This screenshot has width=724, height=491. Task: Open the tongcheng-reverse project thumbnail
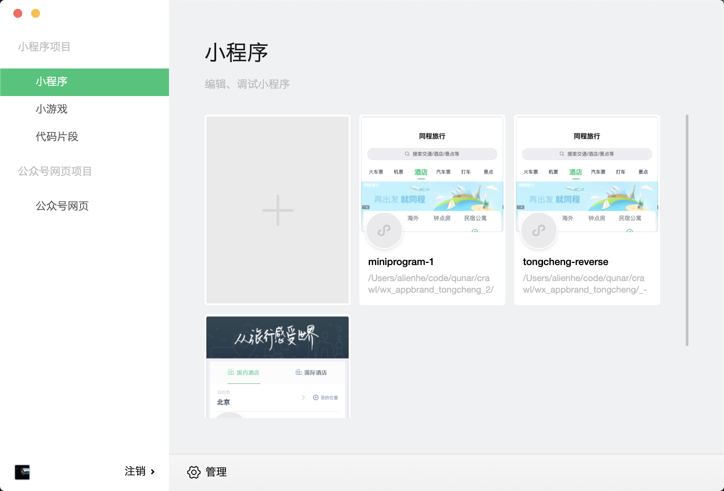pyautogui.click(x=587, y=174)
